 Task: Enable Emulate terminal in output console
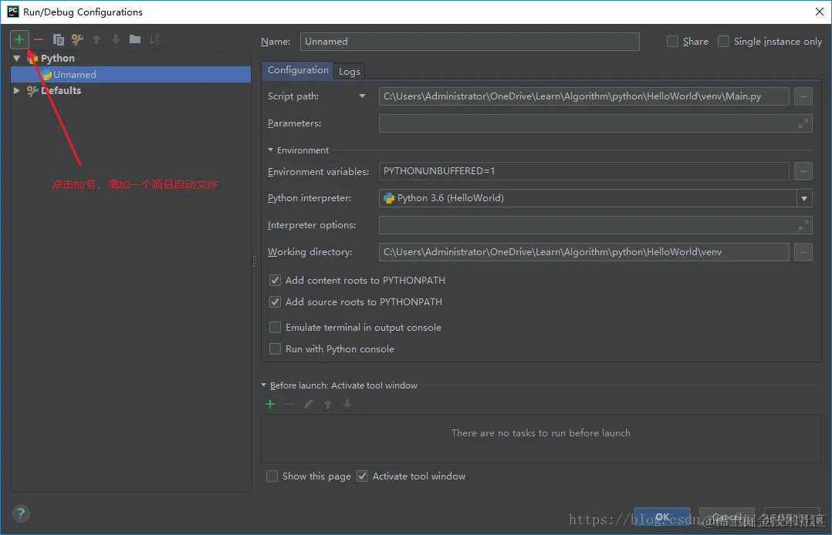point(275,328)
